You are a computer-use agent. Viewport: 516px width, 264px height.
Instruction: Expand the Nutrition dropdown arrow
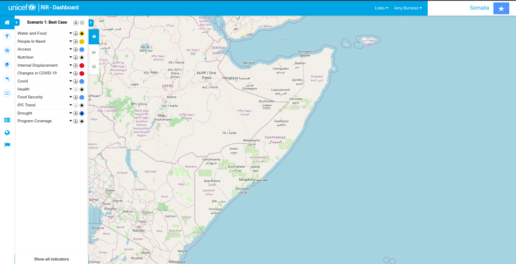pyautogui.click(x=71, y=57)
